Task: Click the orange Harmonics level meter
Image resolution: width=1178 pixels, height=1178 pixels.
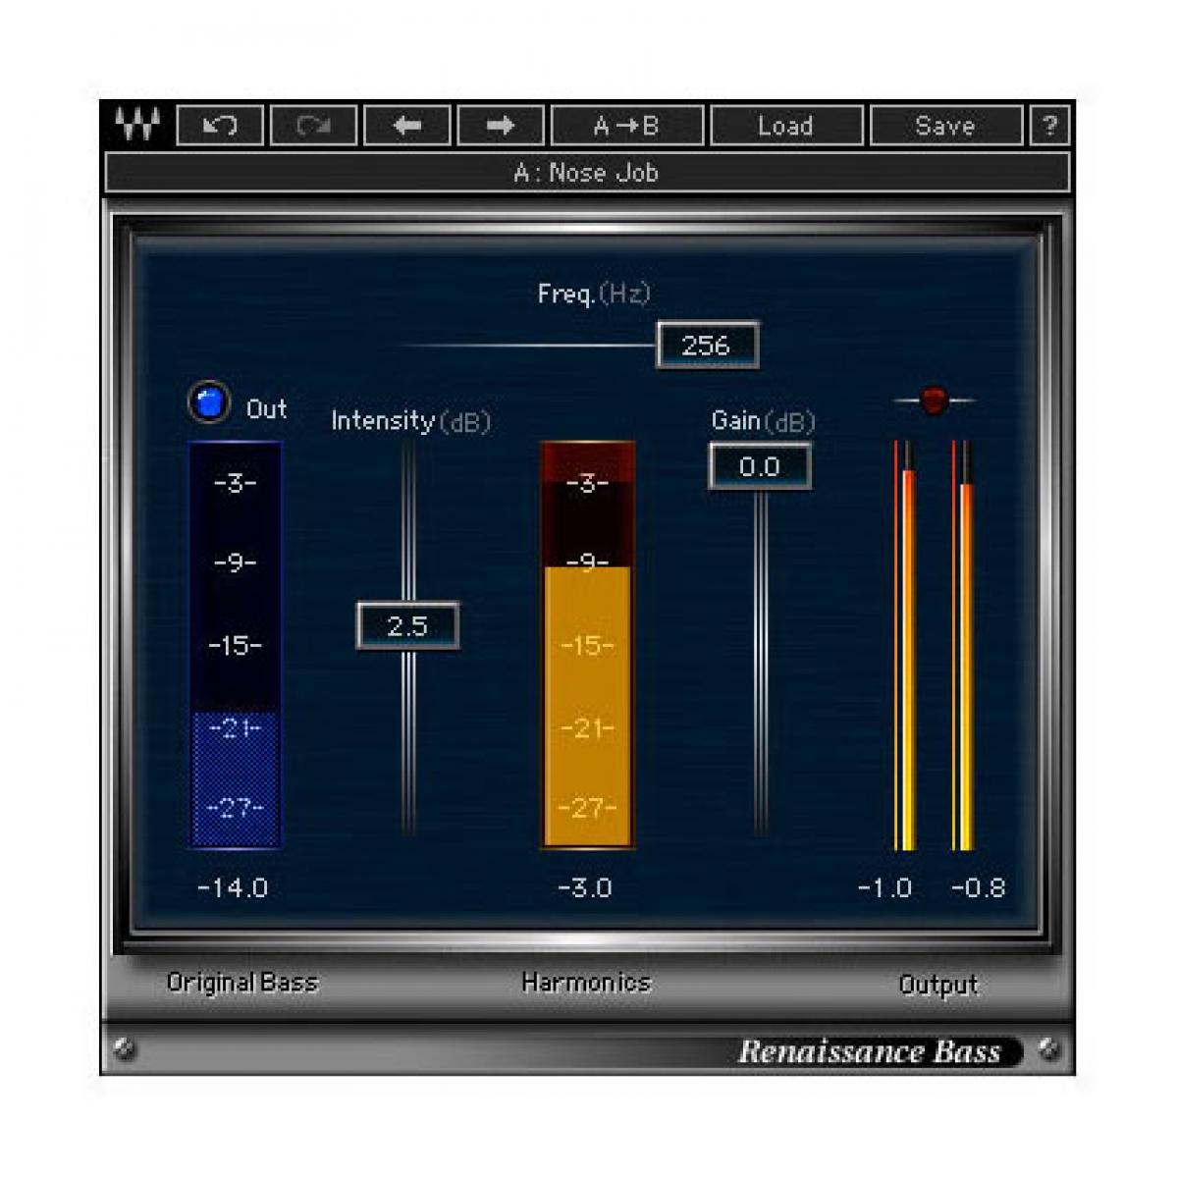Action: click(587, 645)
